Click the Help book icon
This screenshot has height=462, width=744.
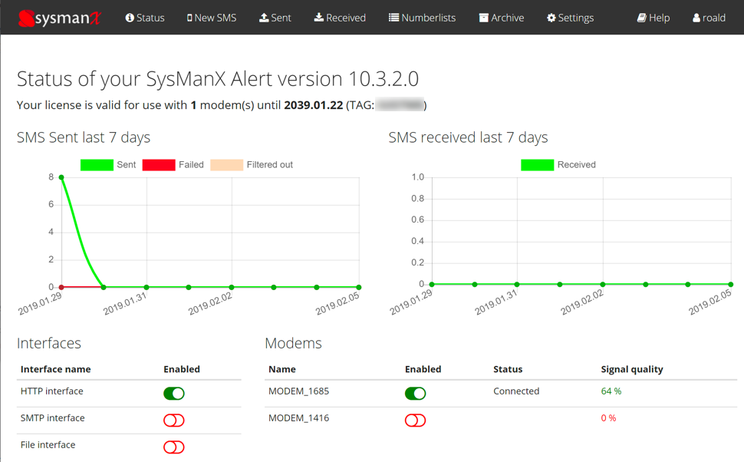coord(641,17)
